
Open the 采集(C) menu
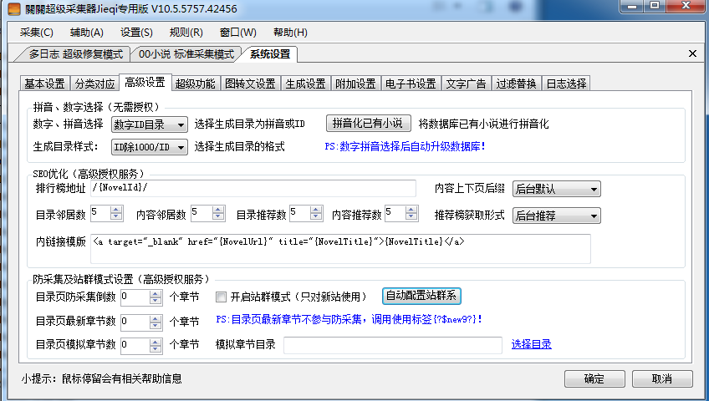(37, 33)
